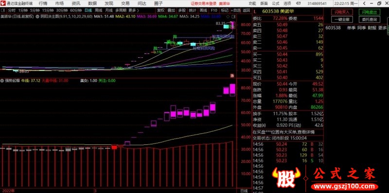Open the 发现 menu
This screenshot has width=389, height=193.
pyautogui.click(x=109, y=3)
